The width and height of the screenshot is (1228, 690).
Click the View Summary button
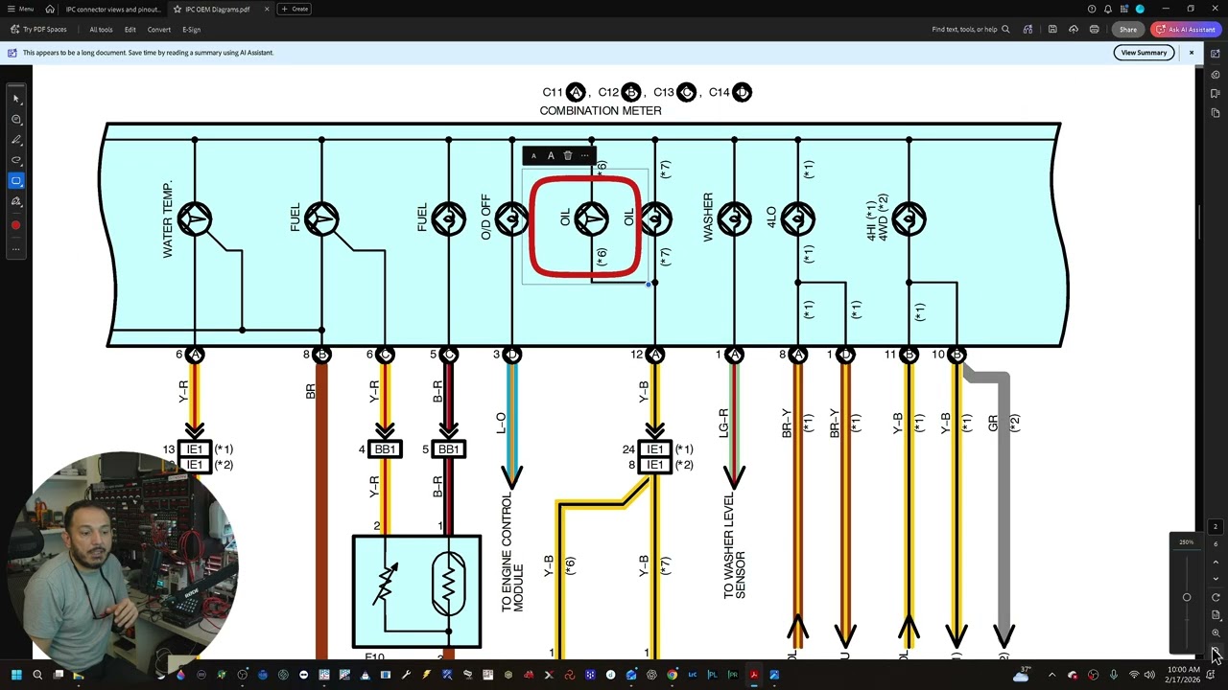(1145, 53)
